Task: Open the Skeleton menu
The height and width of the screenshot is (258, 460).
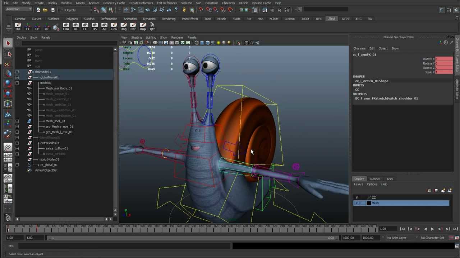Action: (186, 3)
